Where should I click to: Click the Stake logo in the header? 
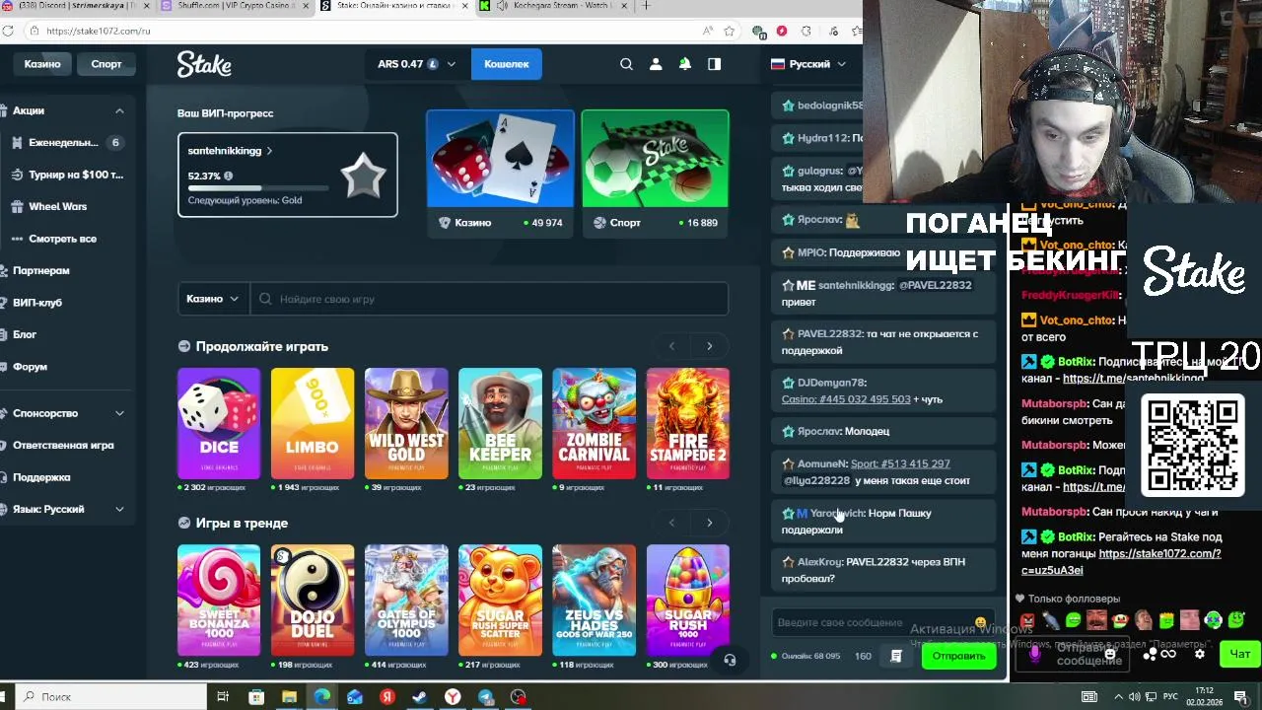(x=204, y=64)
